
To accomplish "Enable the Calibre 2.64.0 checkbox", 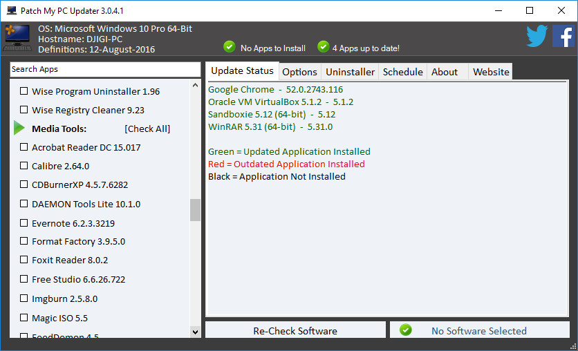I will point(24,165).
